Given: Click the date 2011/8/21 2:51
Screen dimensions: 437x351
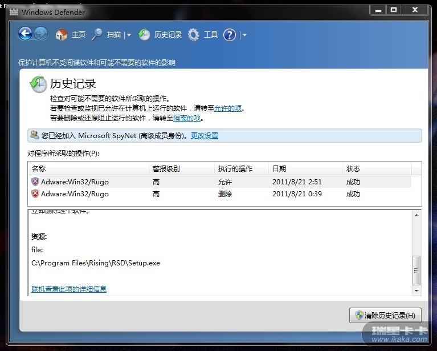Looking at the screenshot, I should pyautogui.click(x=297, y=182).
